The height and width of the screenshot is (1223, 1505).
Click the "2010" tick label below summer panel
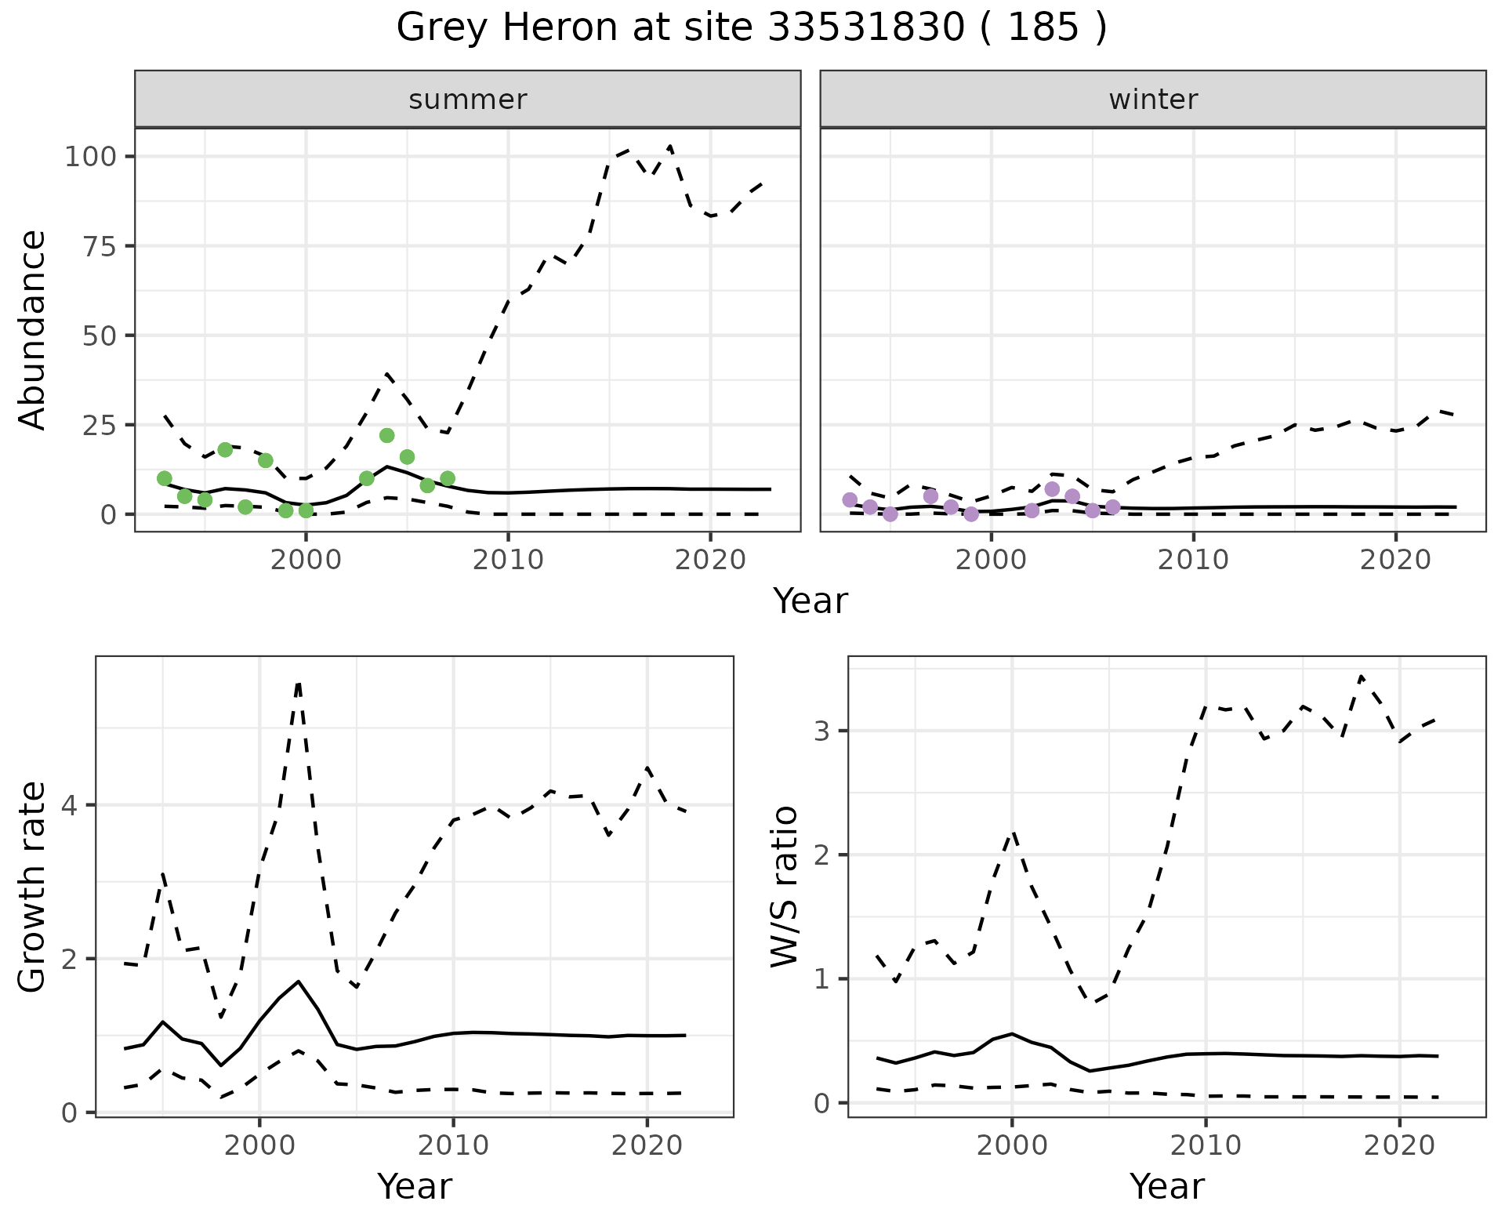point(508,560)
